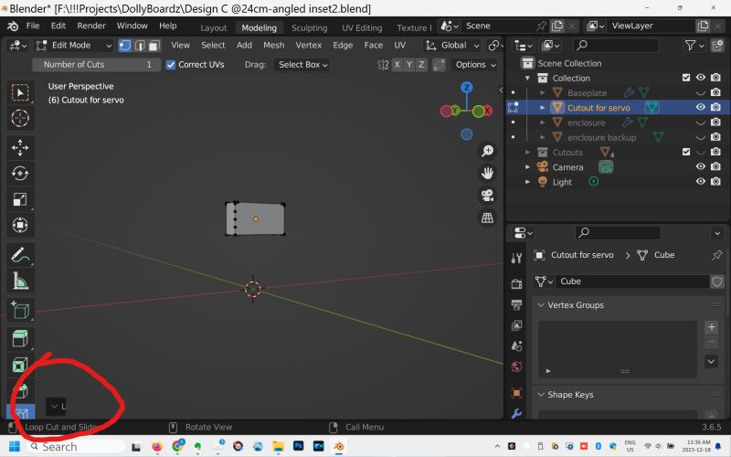Open vertex group specials menu arrow
Viewport: 731px width, 457px height.
711,361
